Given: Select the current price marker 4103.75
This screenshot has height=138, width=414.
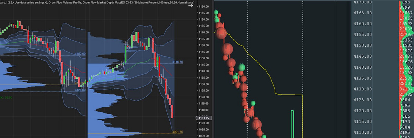Looking at the screenshot, I should [x=203, y=118].
